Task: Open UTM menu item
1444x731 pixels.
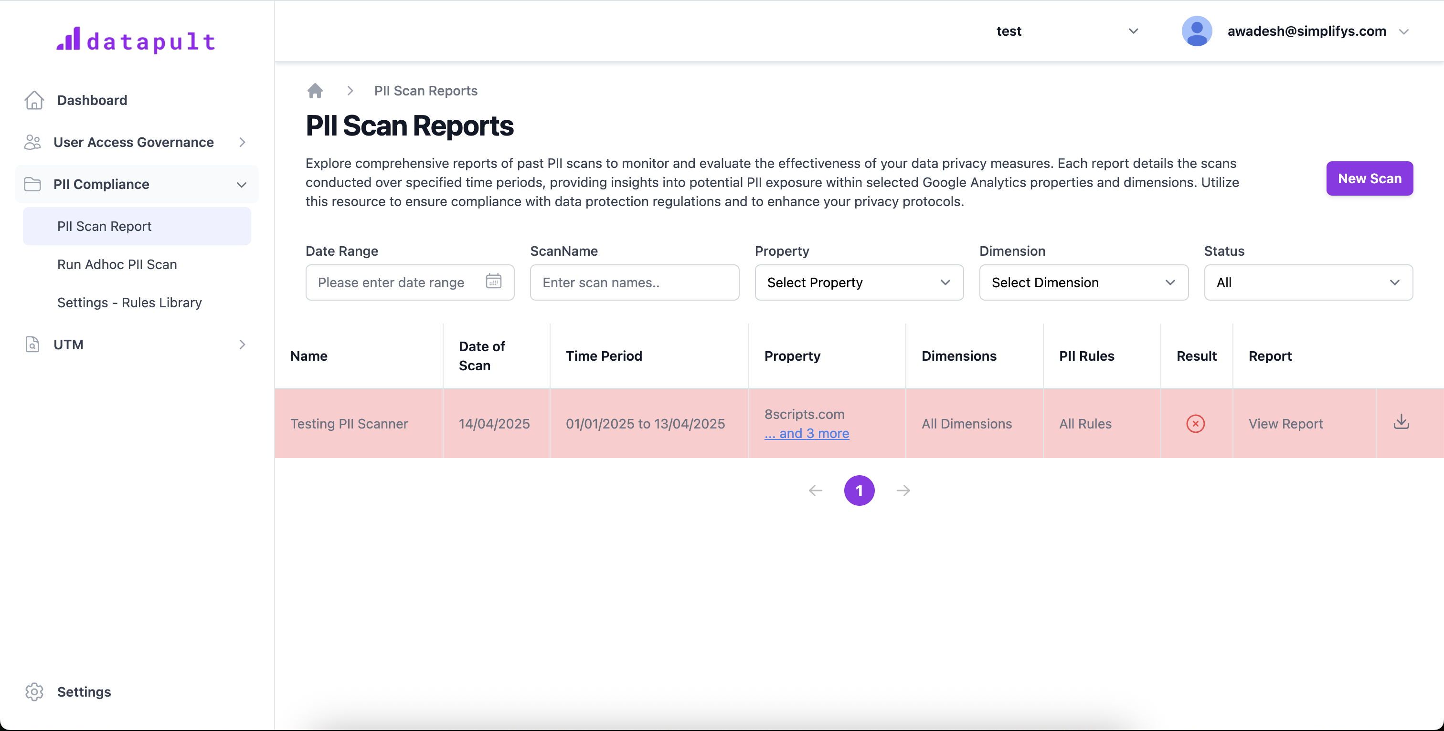Action: pos(68,345)
